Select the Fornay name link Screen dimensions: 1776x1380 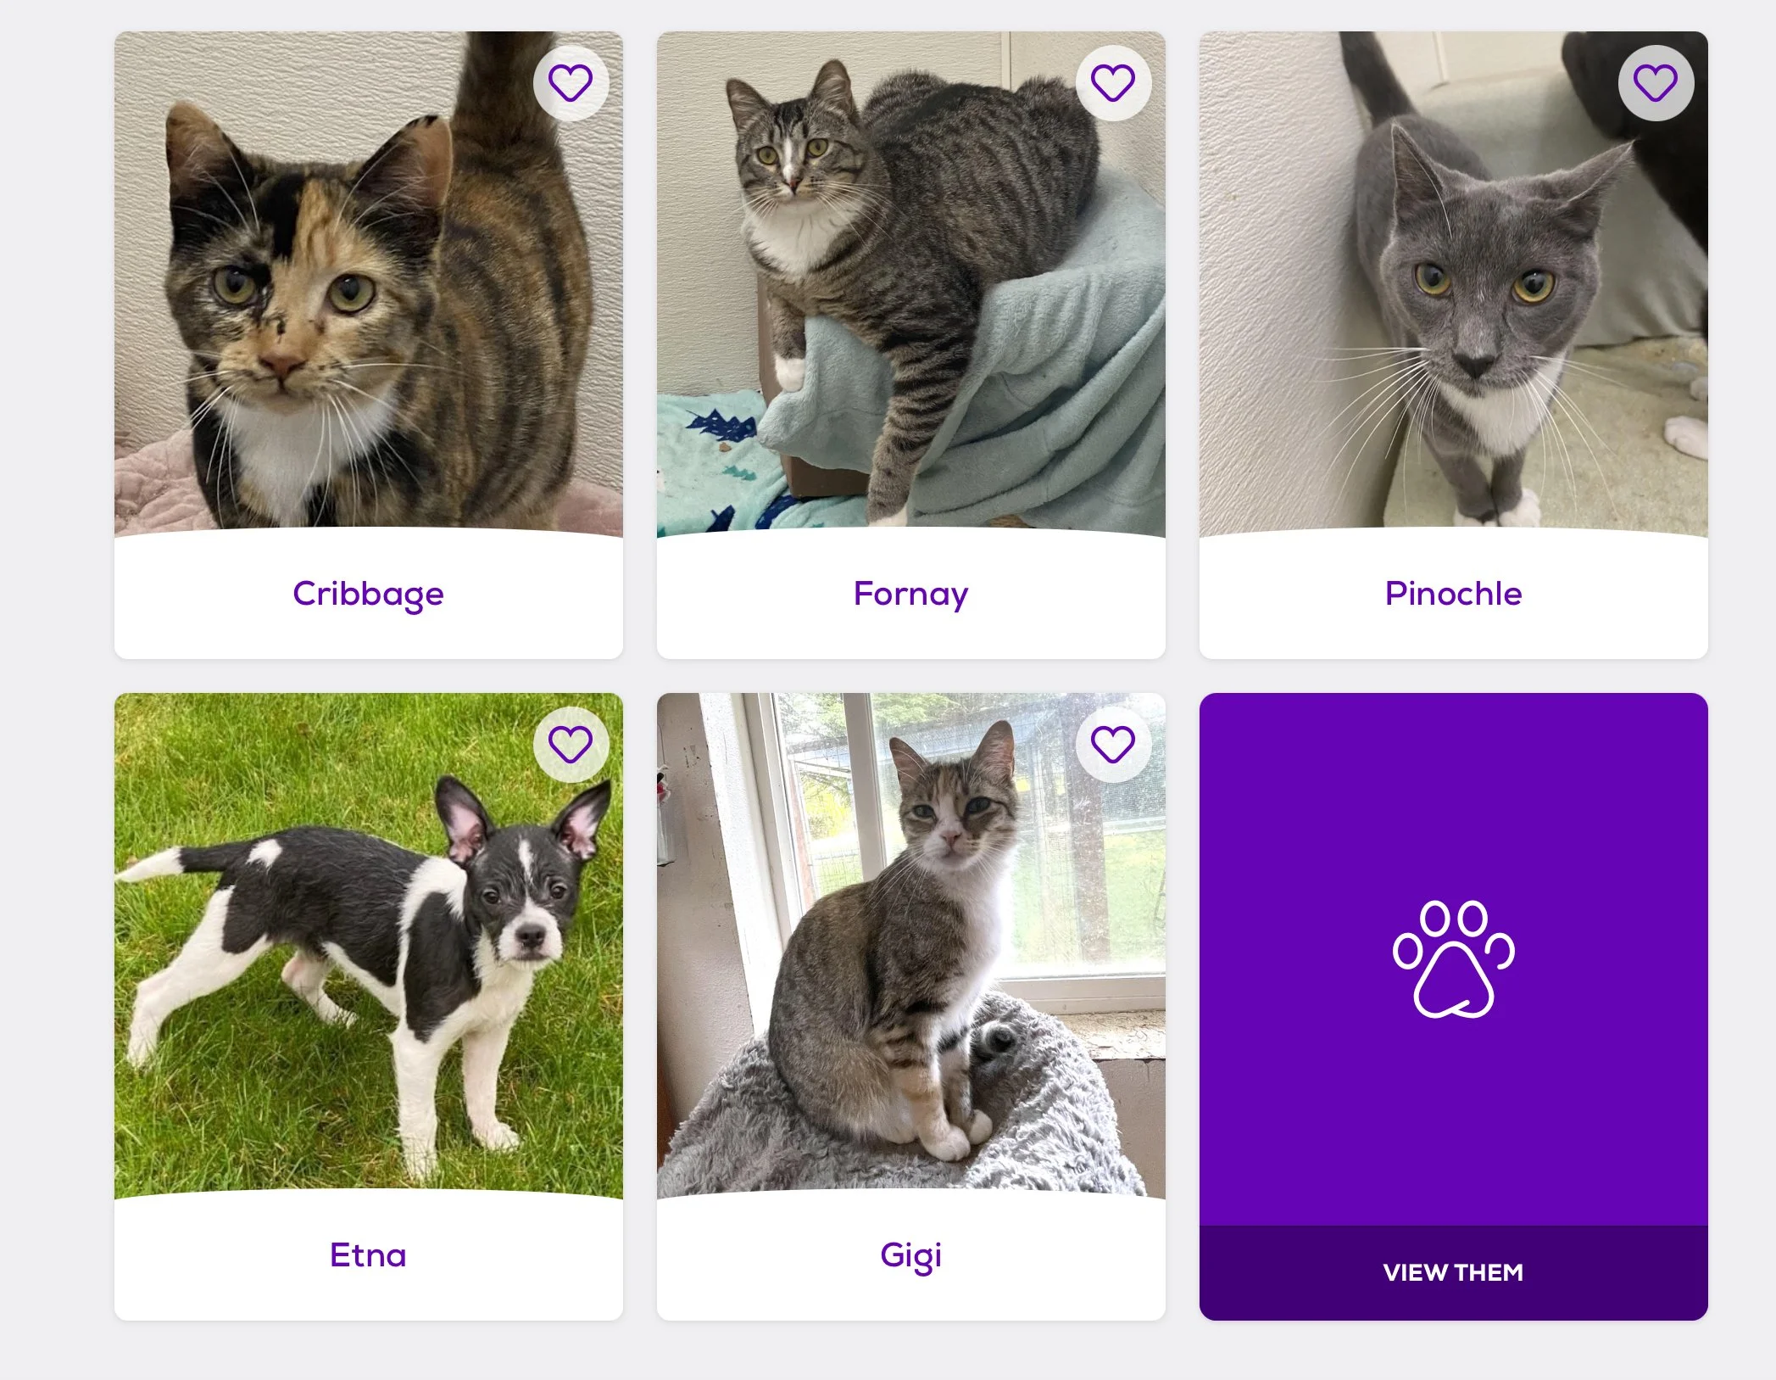click(910, 594)
